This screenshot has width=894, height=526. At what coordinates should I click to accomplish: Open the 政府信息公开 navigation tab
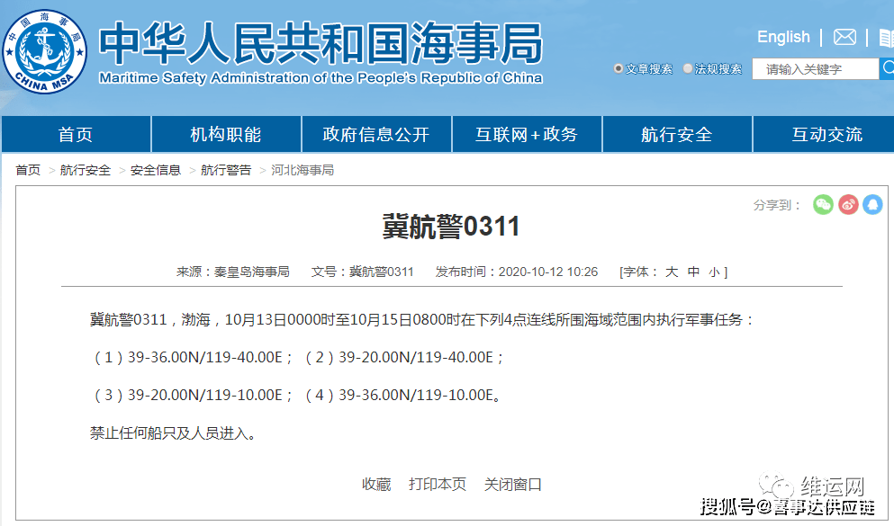[x=376, y=134]
